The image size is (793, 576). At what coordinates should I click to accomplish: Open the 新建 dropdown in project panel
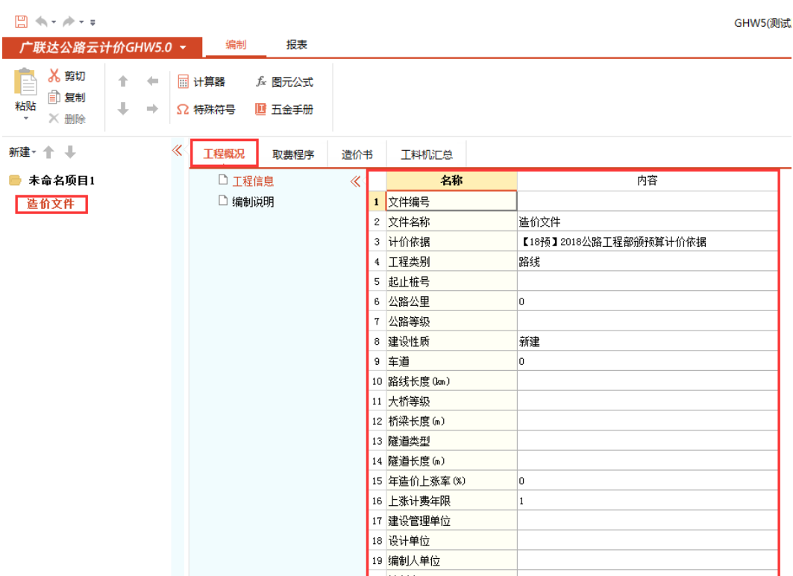click(x=22, y=152)
